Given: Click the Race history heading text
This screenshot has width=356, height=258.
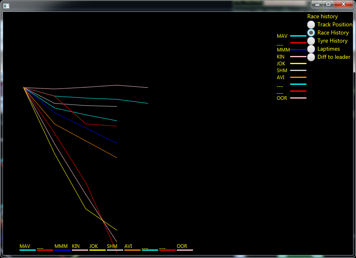Looking at the screenshot, I should coord(322,16).
